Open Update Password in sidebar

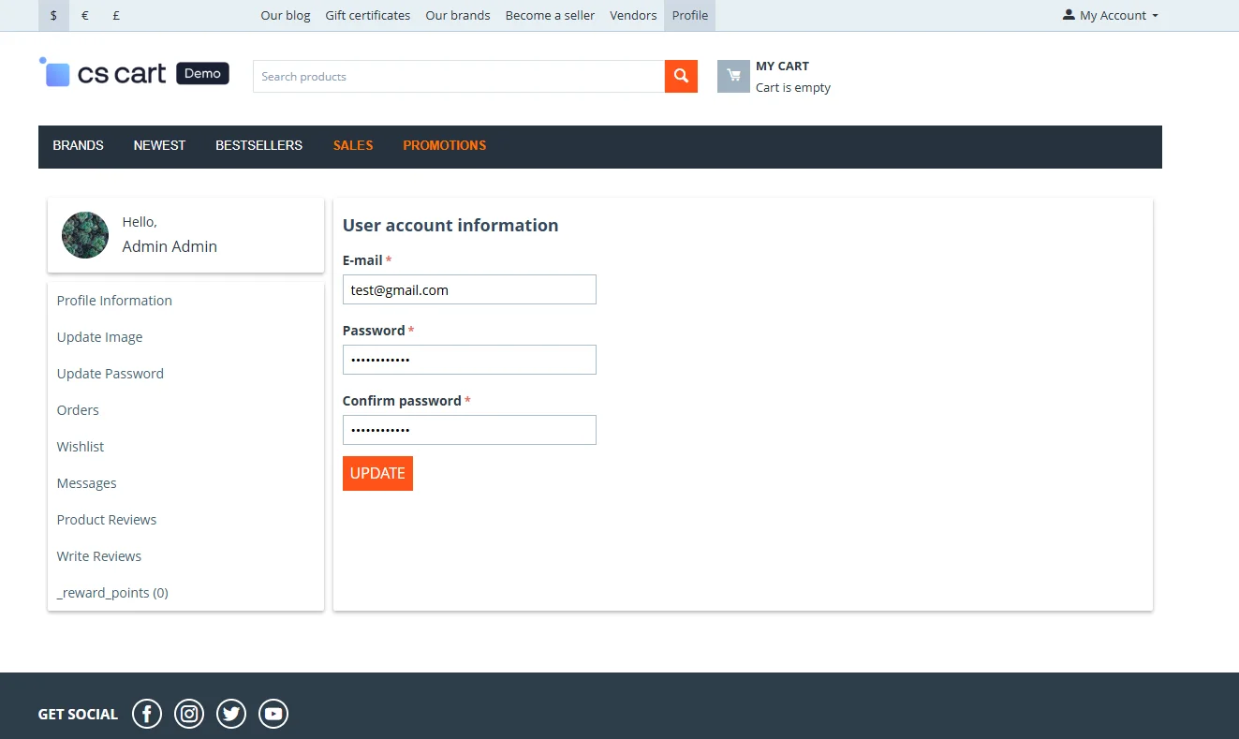111,374
